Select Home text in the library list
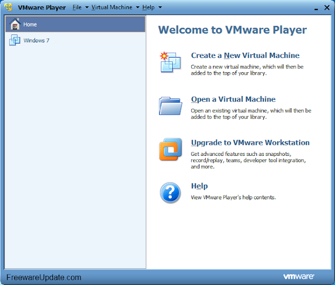 (x=30, y=25)
